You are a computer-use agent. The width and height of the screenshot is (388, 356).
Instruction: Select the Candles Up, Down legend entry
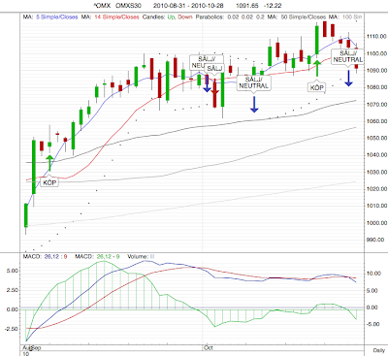pyautogui.click(x=167, y=16)
